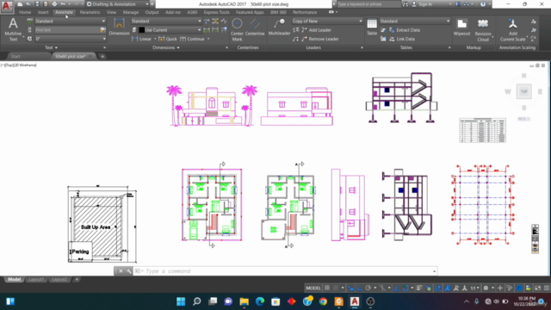Click Extract Data button
The image size is (551, 310).
pyautogui.click(x=405, y=30)
